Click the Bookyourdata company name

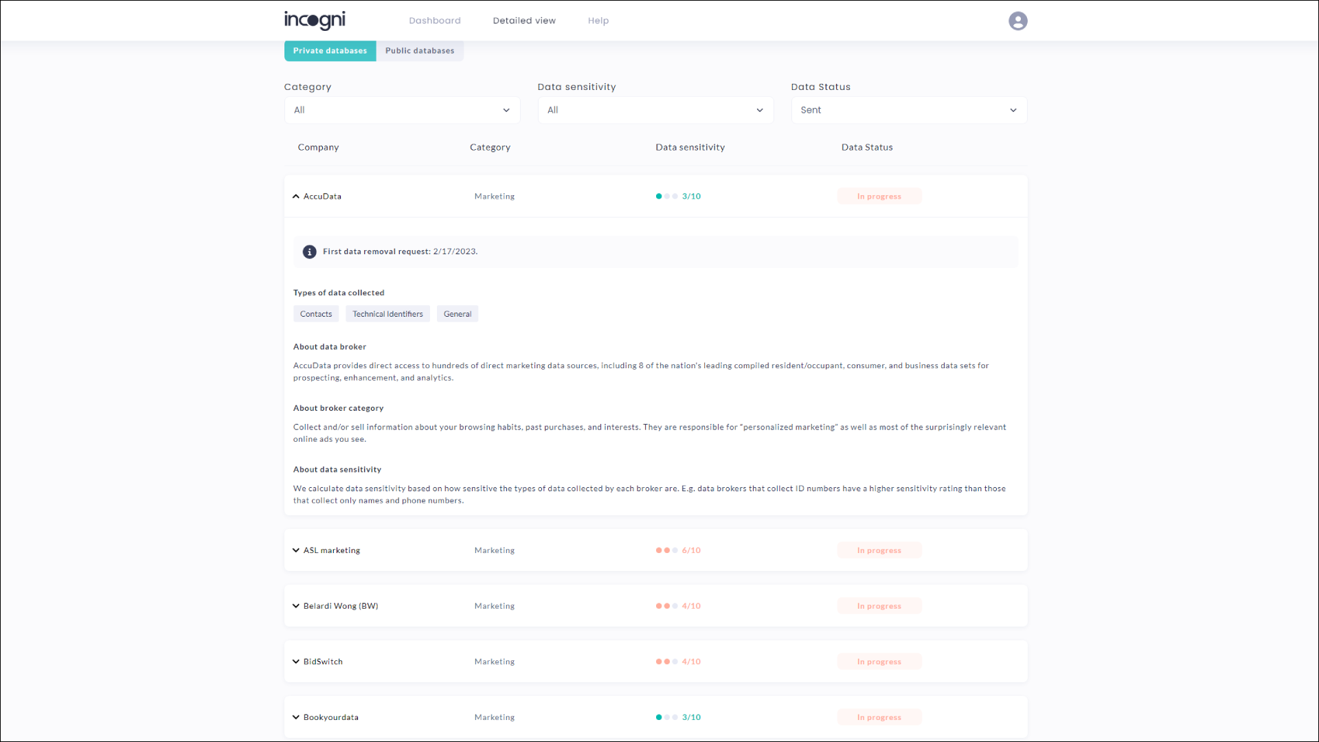[x=331, y=717]
